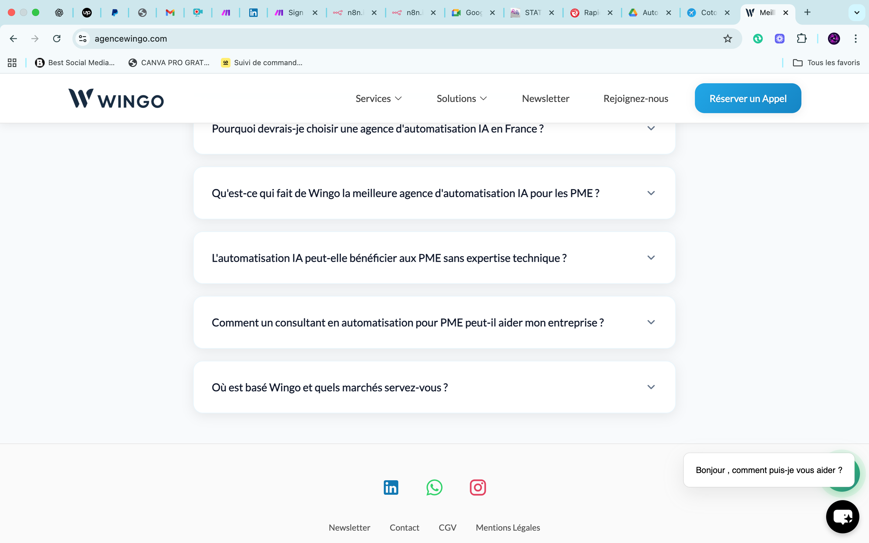
Task: Open the Mentions Légales footer link
Action: (508, 528)
